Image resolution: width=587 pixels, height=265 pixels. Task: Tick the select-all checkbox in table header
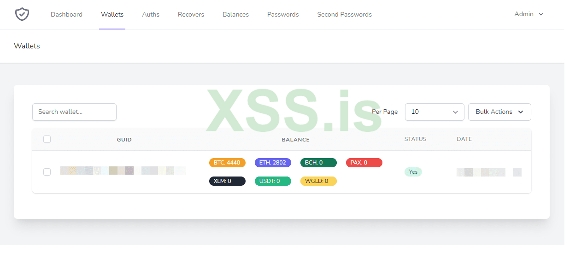coord(47,139)
